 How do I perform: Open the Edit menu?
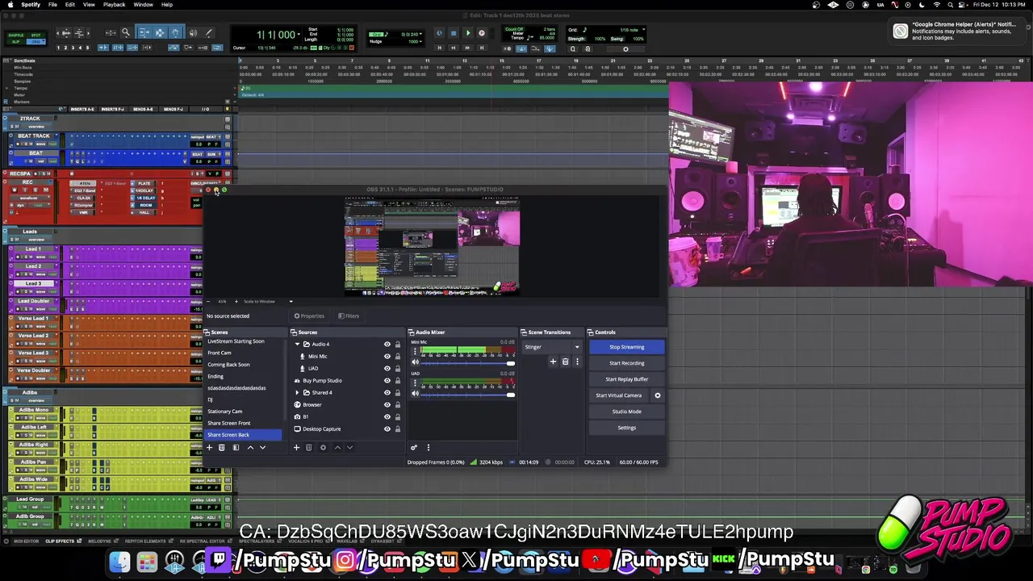click(70, 5)
